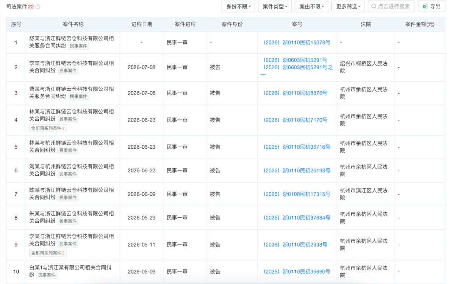Open case link 浙0110民初37684号
Image resolution: width=450 pixels, height=284 pixels.
click(x=297, y=218)
